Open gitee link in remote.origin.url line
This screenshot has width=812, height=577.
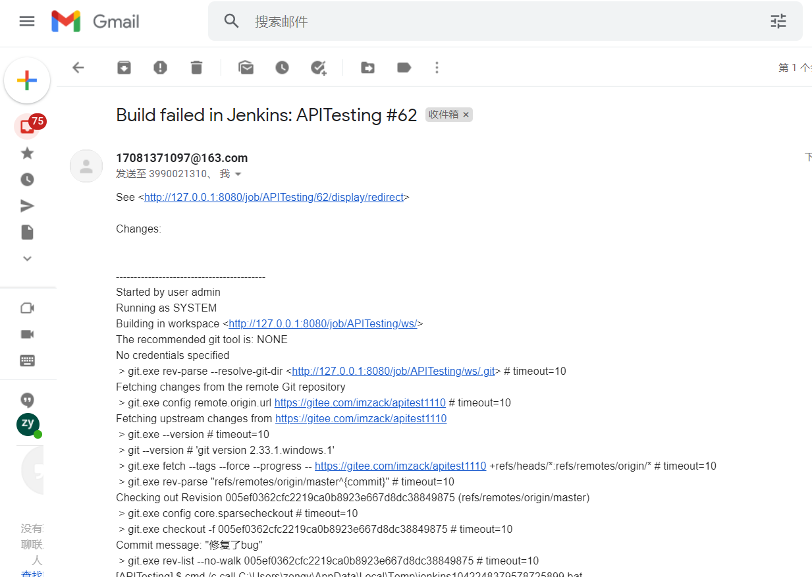tap(360, 402)
